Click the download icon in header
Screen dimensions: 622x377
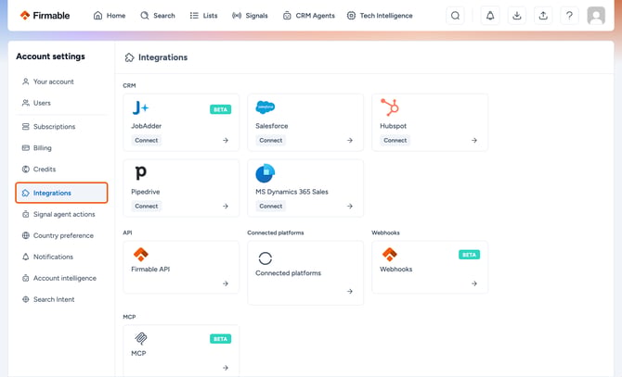516,16
